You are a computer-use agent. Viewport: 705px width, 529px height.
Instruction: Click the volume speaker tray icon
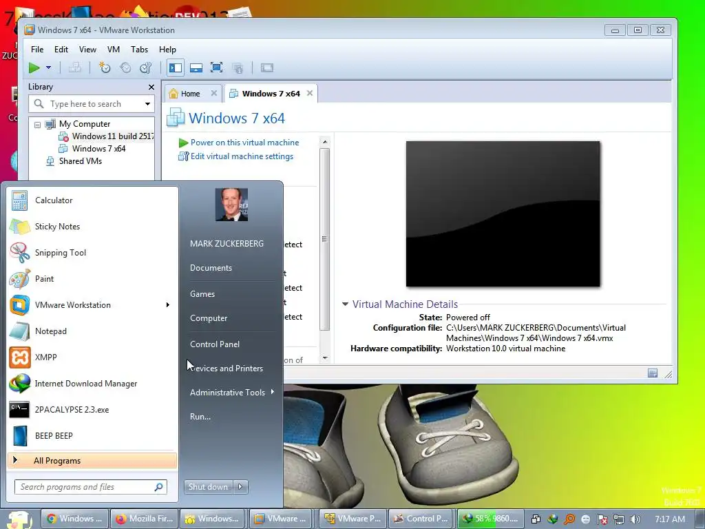tap(635, 519)
